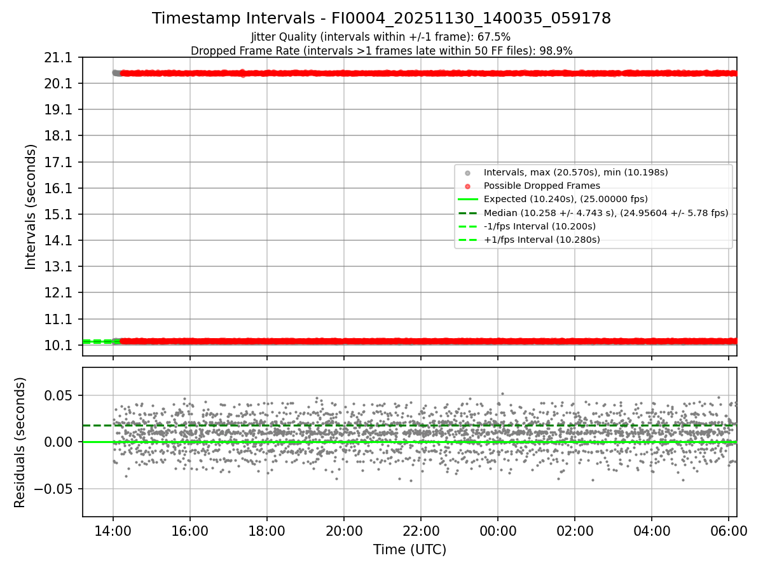Click legend entry 'Expected (10.240s), (25.00000 fps)'
This screenshot has width=763, height=572.
565,199
